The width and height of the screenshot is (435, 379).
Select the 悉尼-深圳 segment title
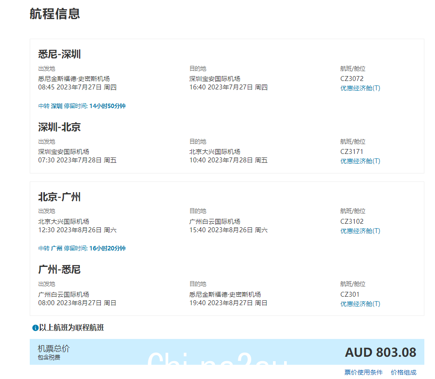(59, 54)
